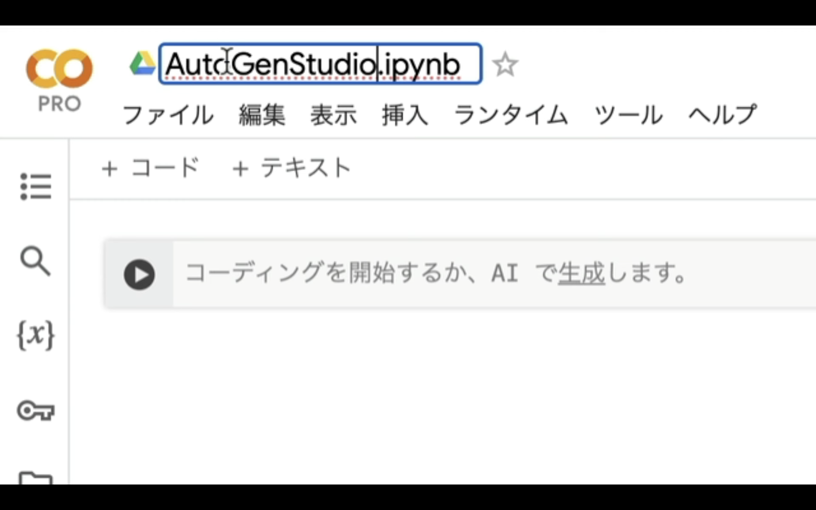This screenshot has width=816, height=510.
Task: Open the secrets key sidebar icon
Action: tap(36, 411)
